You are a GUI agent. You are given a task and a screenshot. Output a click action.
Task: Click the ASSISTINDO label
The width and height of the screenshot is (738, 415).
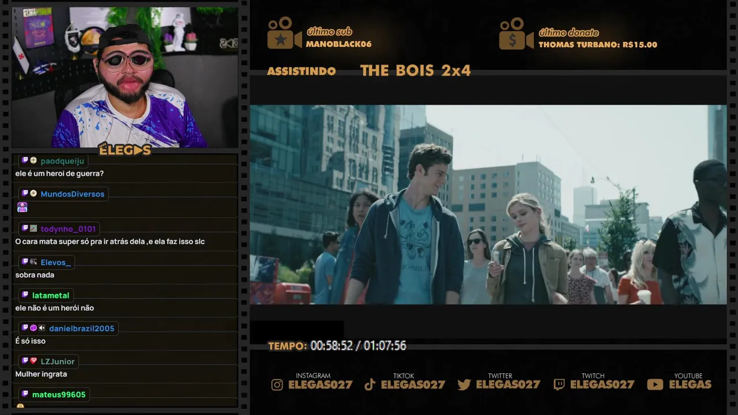(x=302, y=71)
